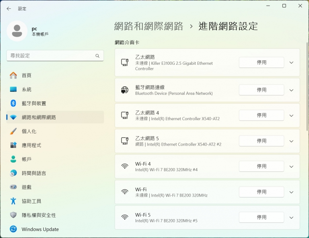
Task: Select the 藍牙與裝置 Bluetooth icon
Action: [x=13, y=103]
